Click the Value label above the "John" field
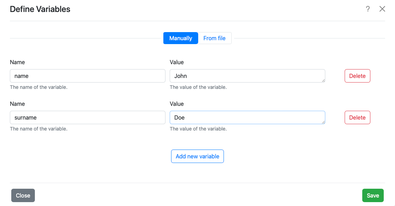This screenshot has width=395, height=206. click(177, 62)
